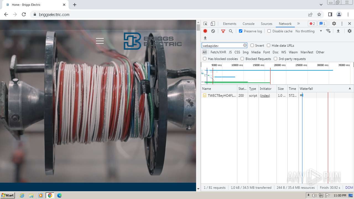Select the Network tab

[285, 23]
